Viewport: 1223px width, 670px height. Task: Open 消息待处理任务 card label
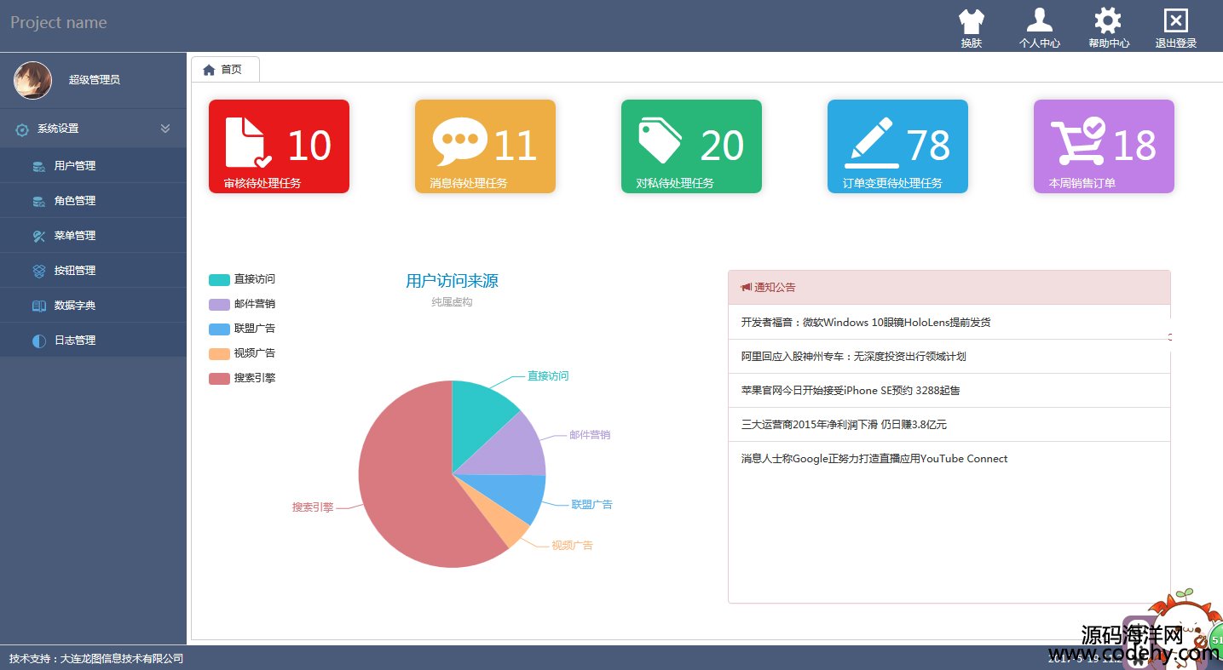(x=469, y=183)
